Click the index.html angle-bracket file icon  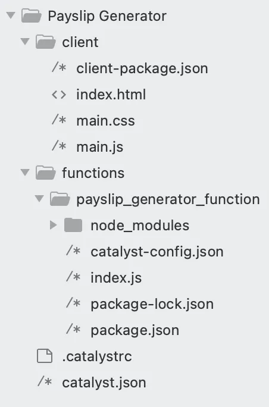coord(59,95)
